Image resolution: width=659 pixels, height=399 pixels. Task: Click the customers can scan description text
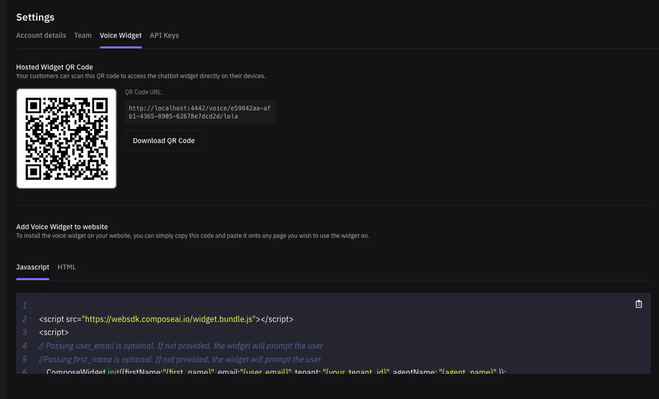[140, 76]
